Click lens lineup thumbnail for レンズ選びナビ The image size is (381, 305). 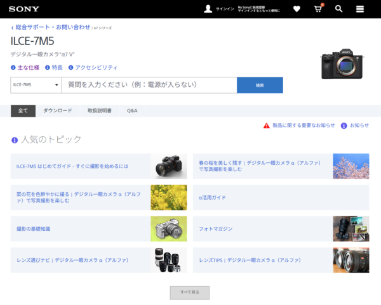tap(169, 260)
